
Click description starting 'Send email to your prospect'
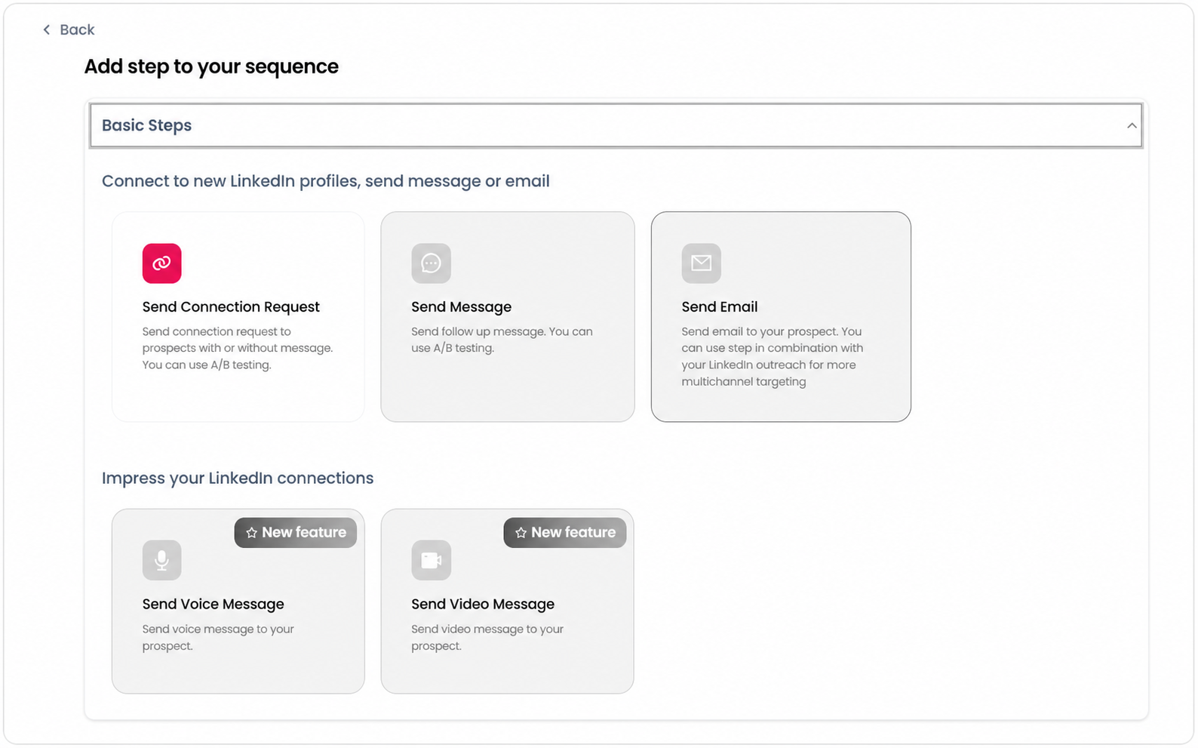(772, 356)
